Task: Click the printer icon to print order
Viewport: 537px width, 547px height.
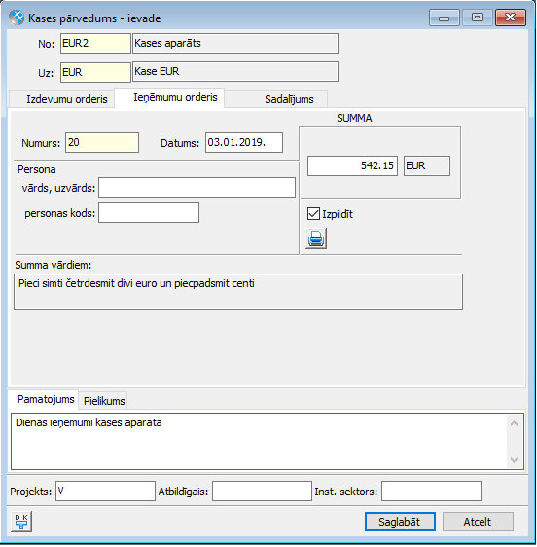Action: tap(316, 238)
